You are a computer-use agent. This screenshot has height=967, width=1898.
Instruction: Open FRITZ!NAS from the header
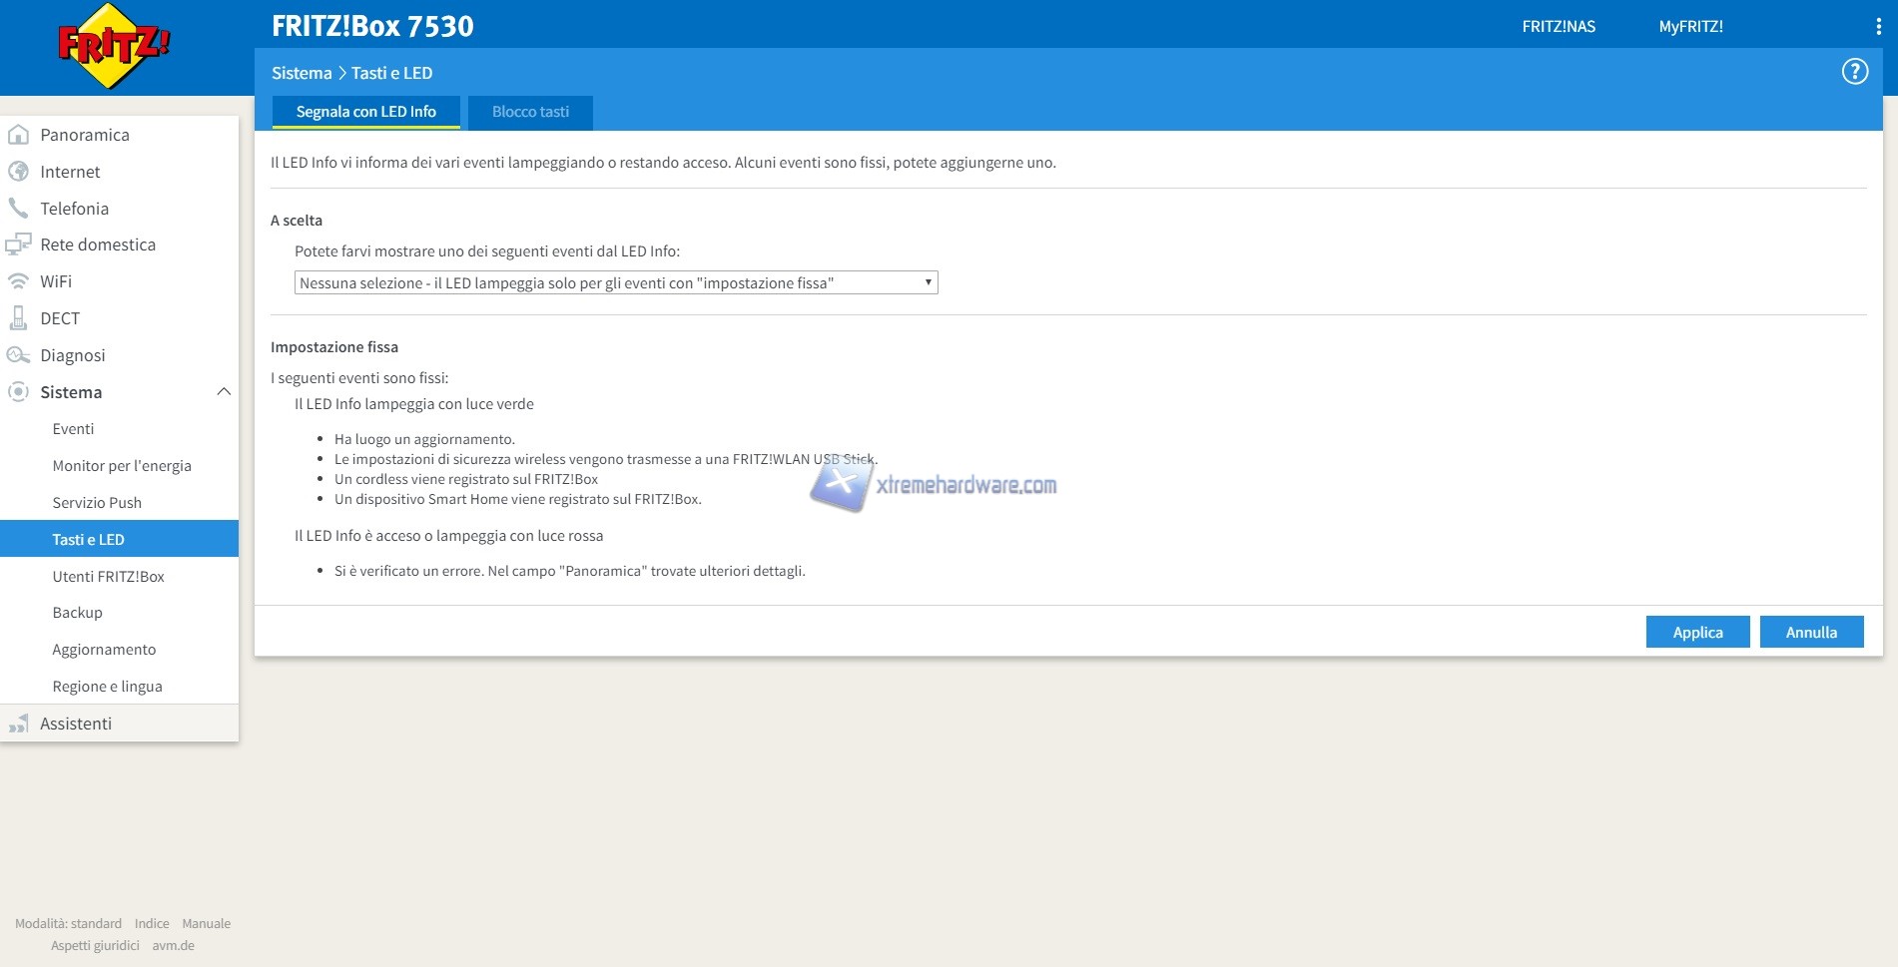click(1558, 27)
